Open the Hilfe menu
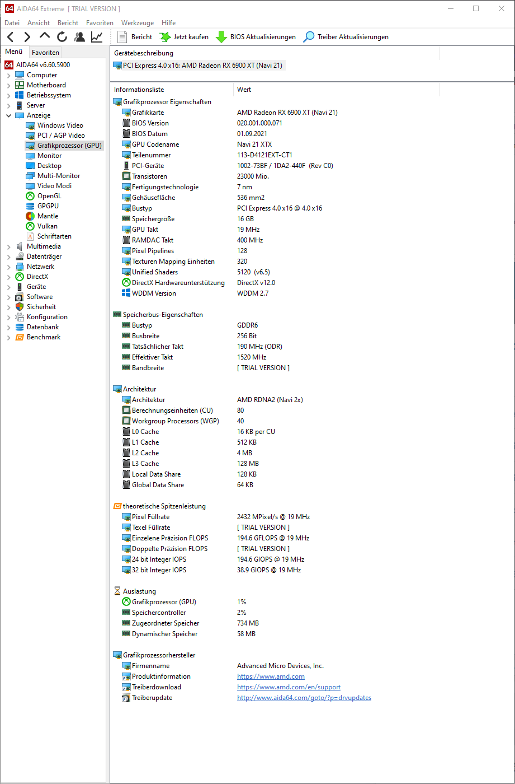The height and width of the screenshot is (784, 515). tap(168, 23)
